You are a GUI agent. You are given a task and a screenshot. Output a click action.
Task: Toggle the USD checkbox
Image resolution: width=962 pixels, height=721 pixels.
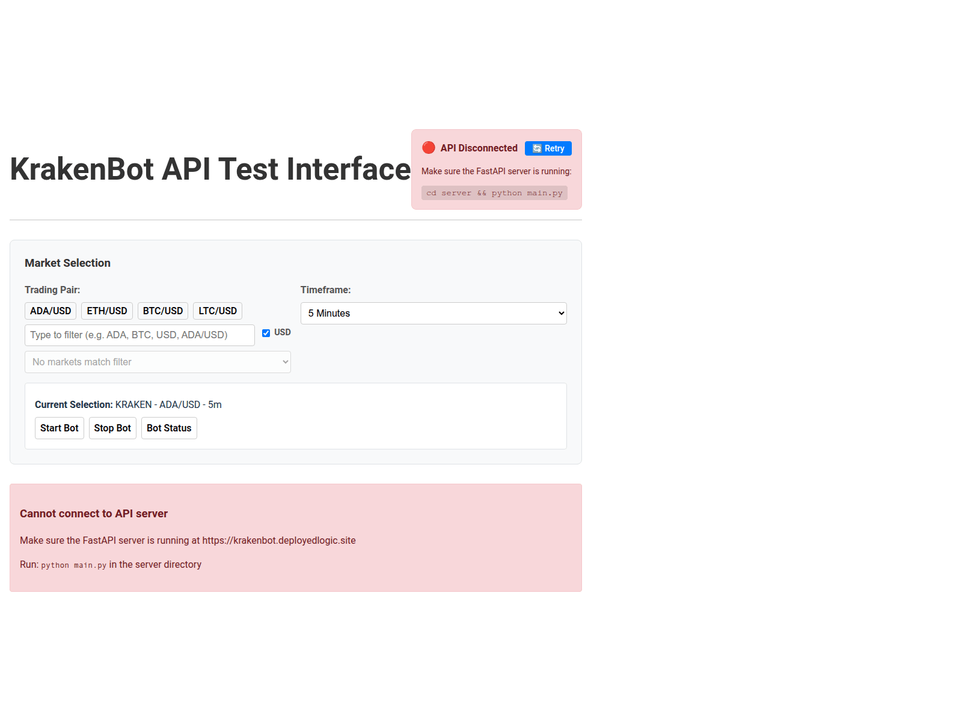pos(266,333)
